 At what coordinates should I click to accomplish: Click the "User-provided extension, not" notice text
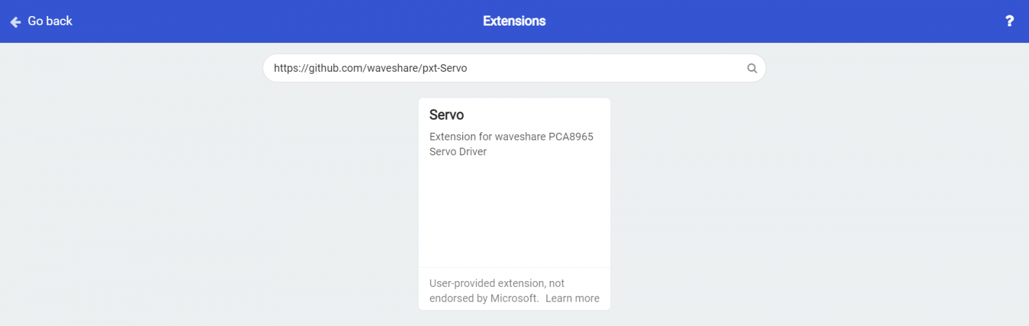click(x=496, y=283)
